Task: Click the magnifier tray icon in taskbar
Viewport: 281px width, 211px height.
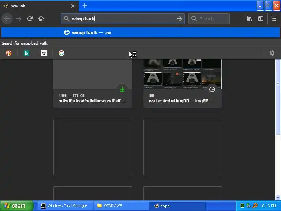Action: tap(255, 206)
